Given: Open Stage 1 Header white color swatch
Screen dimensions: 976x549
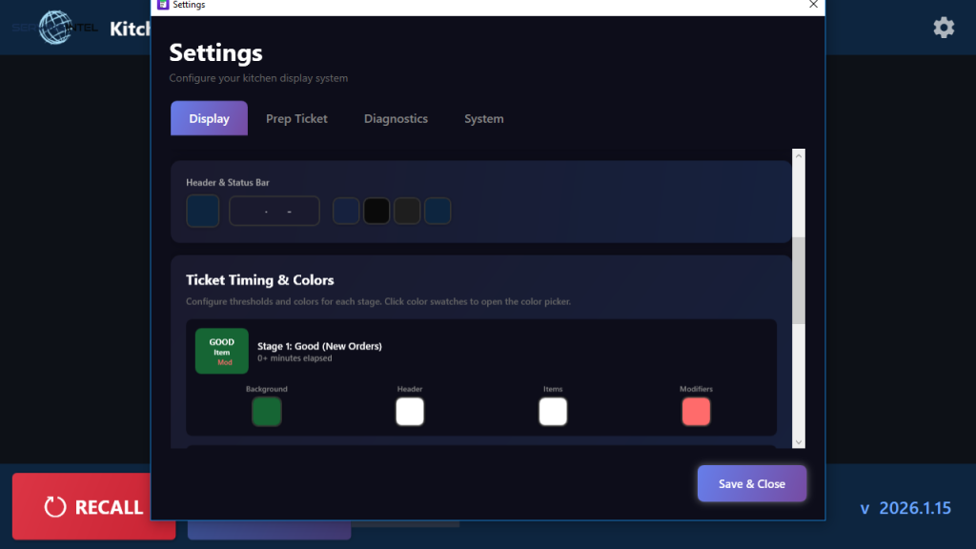Looking at the screenshot, I should click(410, 412).
